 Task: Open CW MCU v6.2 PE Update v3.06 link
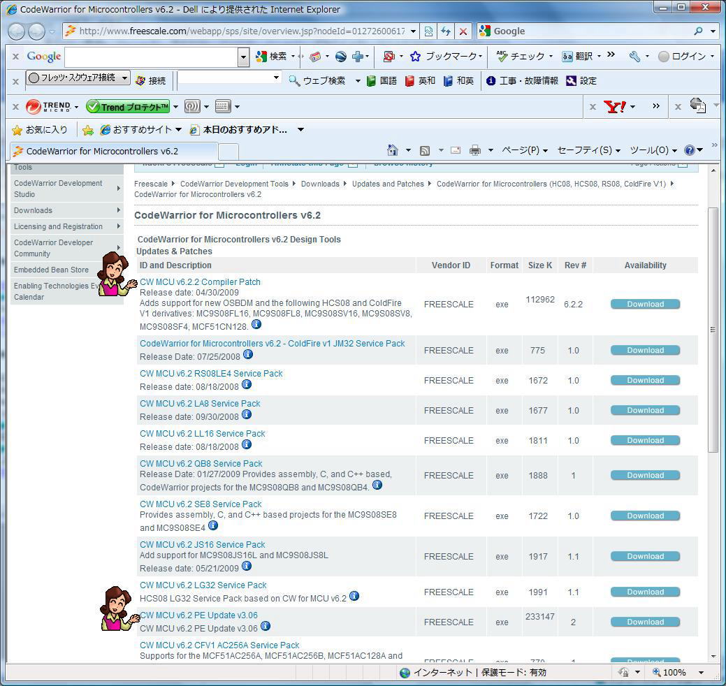[x=198, y=615]
